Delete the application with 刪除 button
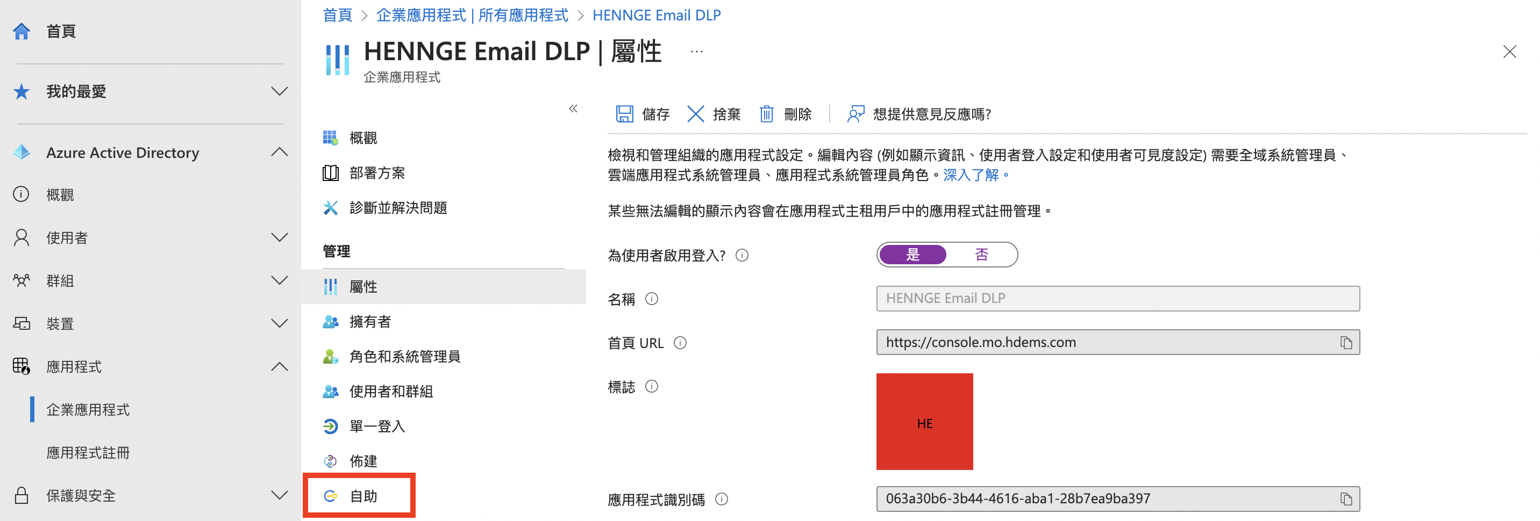Viewport: 1540px width, 521px height. click(786, 114)
